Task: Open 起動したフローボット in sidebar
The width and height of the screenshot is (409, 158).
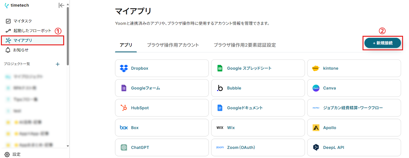Action: click(32, 31)
